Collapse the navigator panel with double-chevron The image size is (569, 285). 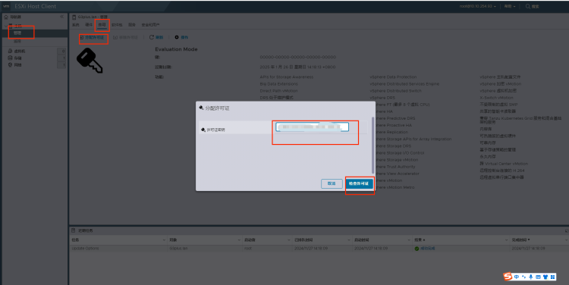61,17
